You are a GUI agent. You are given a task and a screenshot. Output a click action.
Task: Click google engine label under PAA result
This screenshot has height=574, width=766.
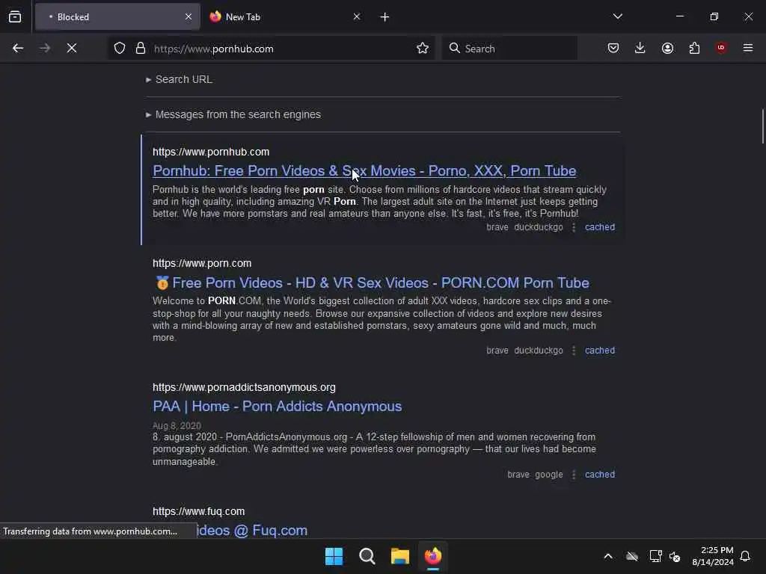[x=548, y=475]
